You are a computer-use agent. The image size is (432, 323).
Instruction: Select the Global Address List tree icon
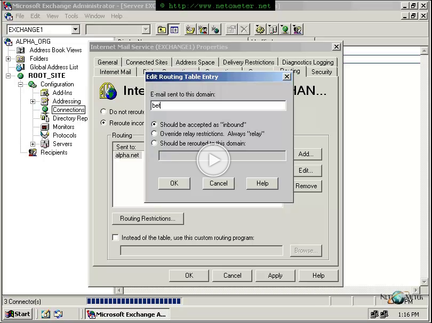[x=20, y=67]
